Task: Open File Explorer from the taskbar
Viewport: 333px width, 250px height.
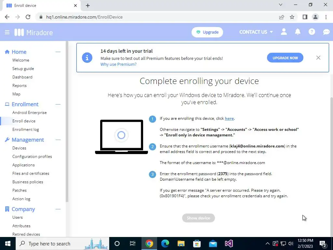Action: click(181, 243)
